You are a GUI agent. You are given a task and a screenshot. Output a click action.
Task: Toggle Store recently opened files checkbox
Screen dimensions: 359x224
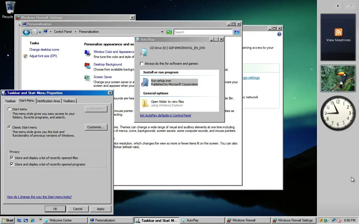click(12, 158)
